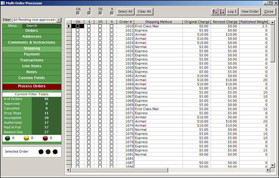Click the OK flag icon above grid

(78, 13)
